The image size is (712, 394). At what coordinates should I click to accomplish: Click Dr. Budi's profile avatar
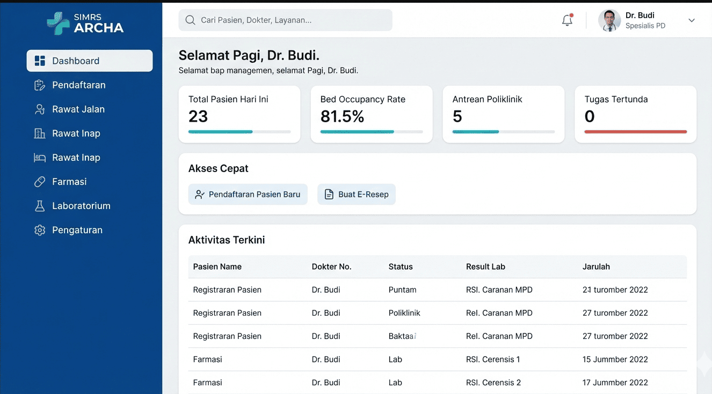[609, 20]
